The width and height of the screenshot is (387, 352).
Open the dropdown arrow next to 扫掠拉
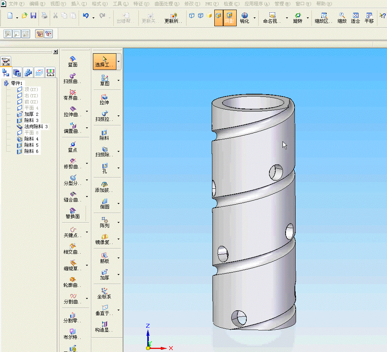pos(118,116)
